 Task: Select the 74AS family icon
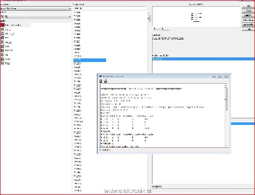(x=3, y=63)
